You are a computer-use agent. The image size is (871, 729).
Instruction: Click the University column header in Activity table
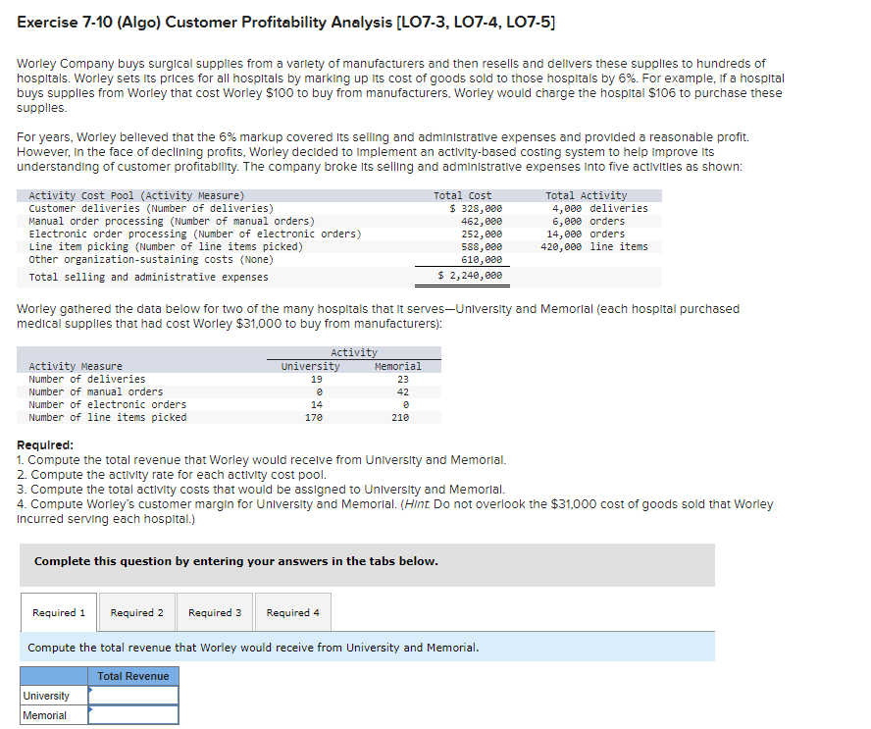(310, 366)
